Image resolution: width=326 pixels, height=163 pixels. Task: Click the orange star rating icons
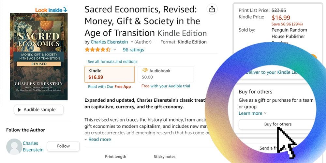[x=97, y=50]
